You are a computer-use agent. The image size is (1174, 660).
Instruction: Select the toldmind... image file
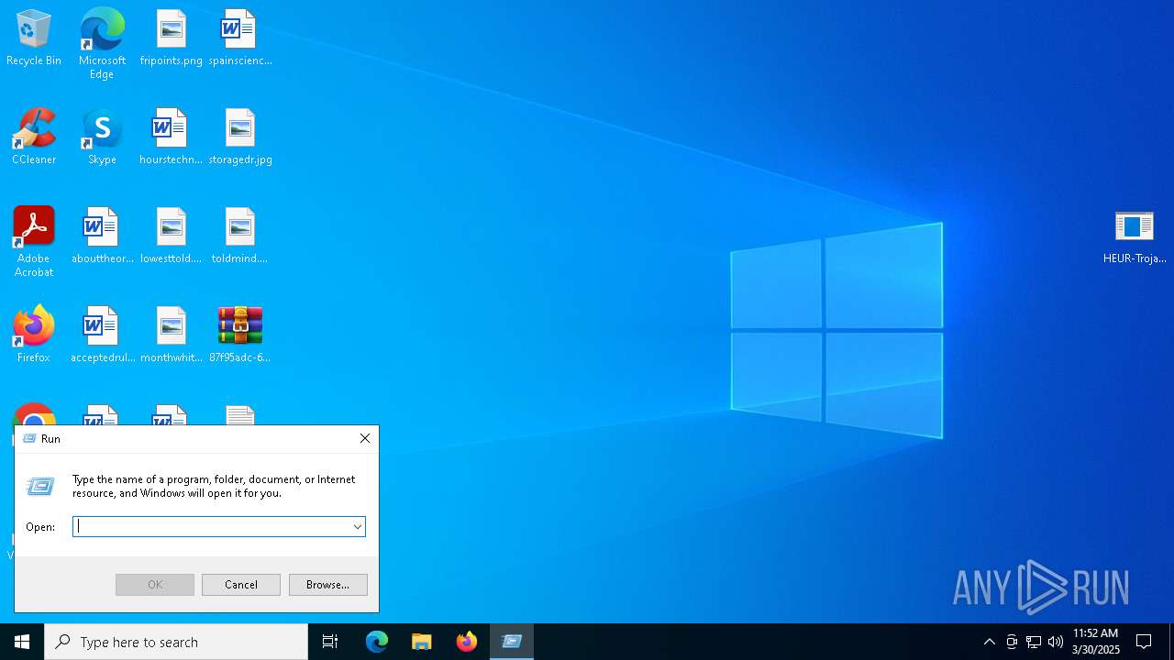click(240, 236)
